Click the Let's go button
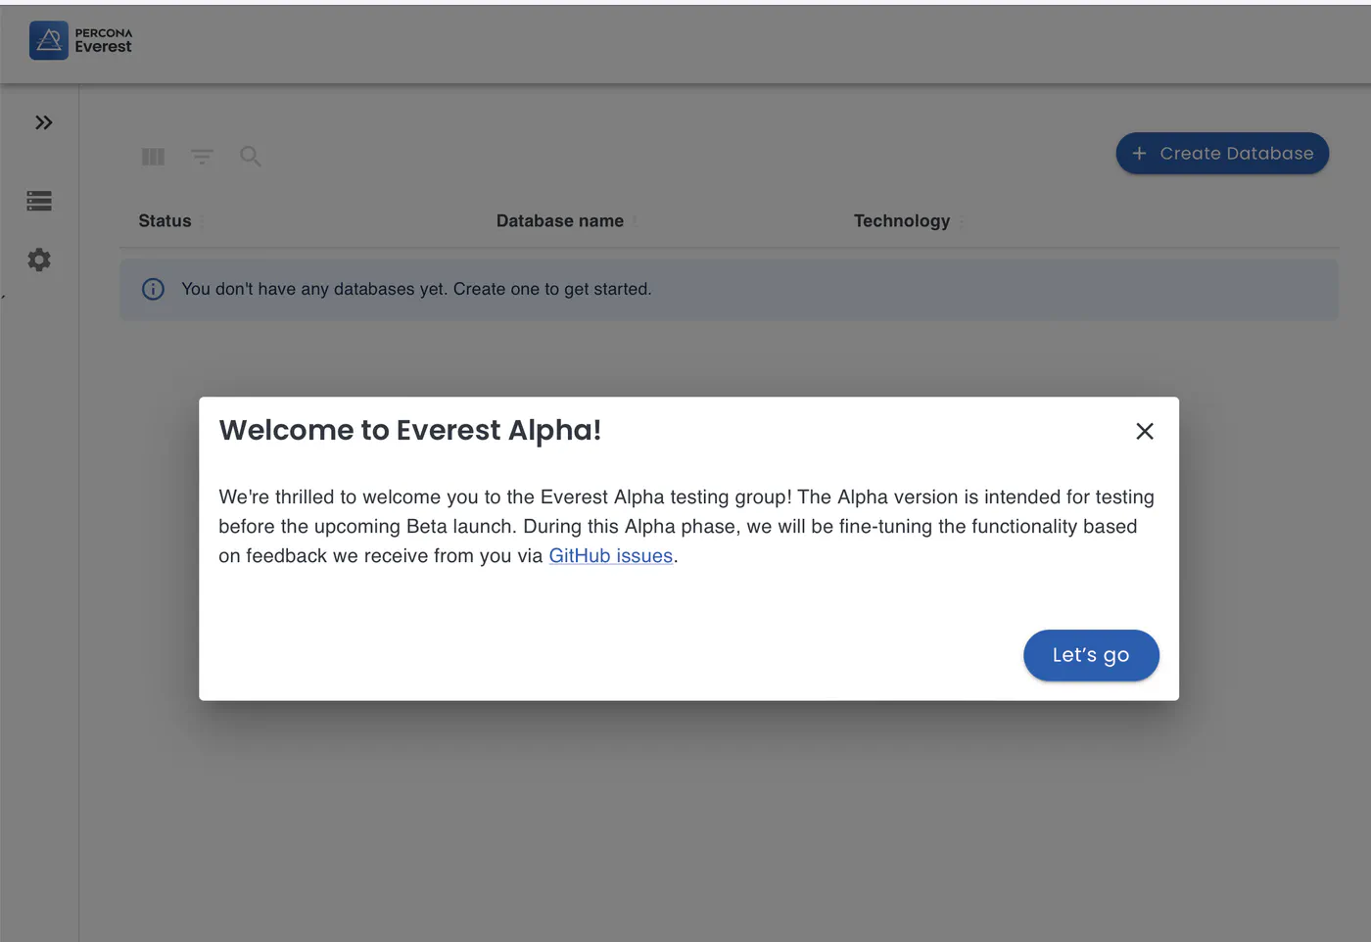The height and width of the screenshot is (942, 1371). click(1091, 655)
